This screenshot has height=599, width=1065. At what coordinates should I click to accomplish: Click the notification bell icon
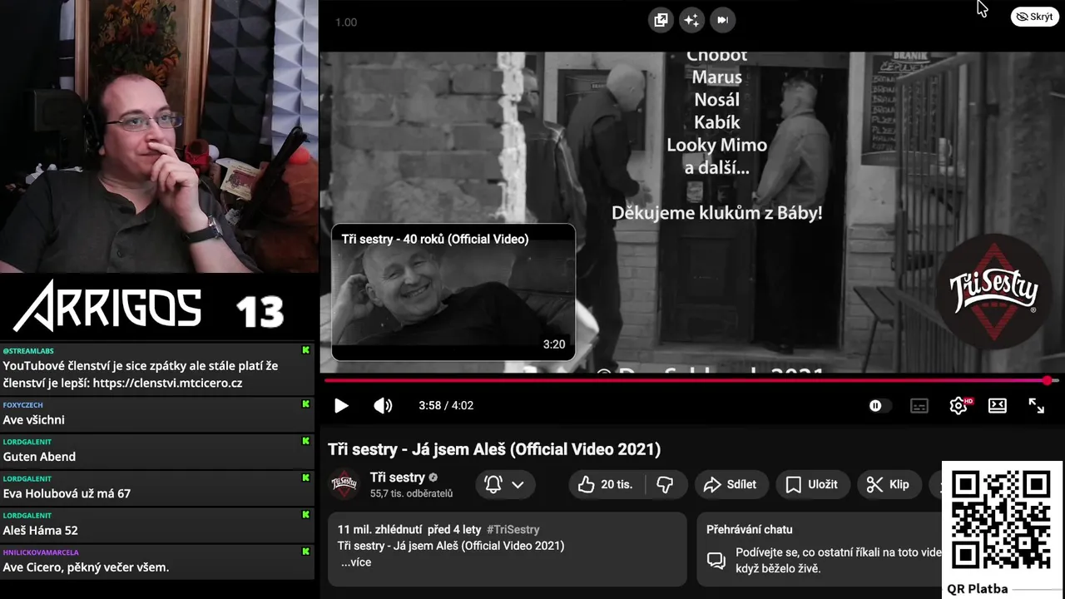click(493, 484)
